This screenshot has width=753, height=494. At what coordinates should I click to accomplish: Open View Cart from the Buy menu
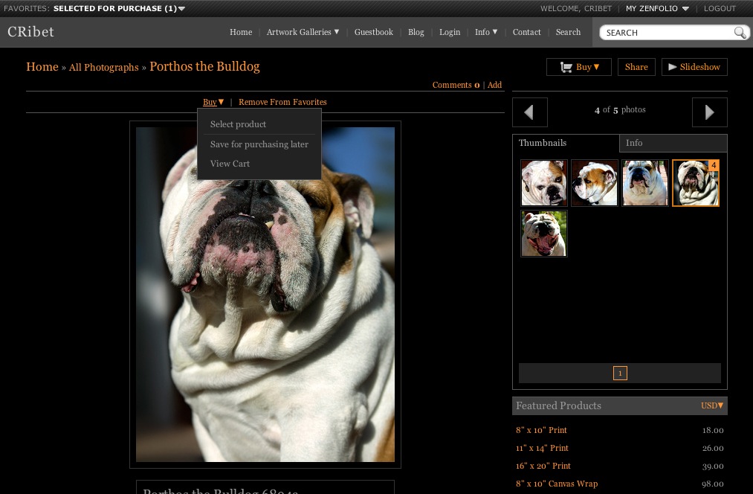(x=230, y=164)
